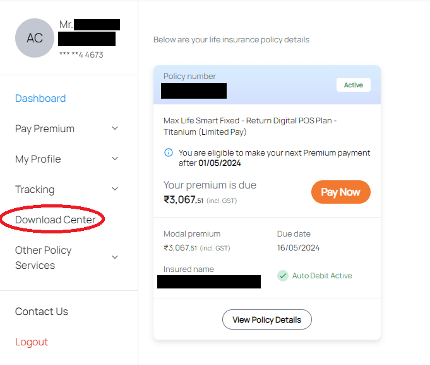Click the "Your premium is due" heading
Viewport: 430px width, 365px height.
coord(210,185)
